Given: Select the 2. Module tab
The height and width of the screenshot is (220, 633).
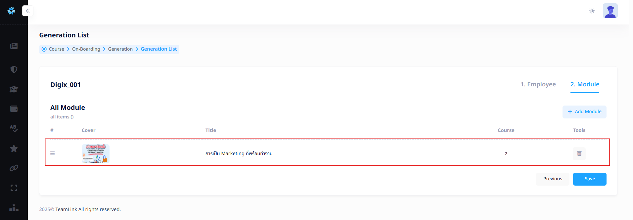Looking at the screenshot, I should tap(585, 84).
